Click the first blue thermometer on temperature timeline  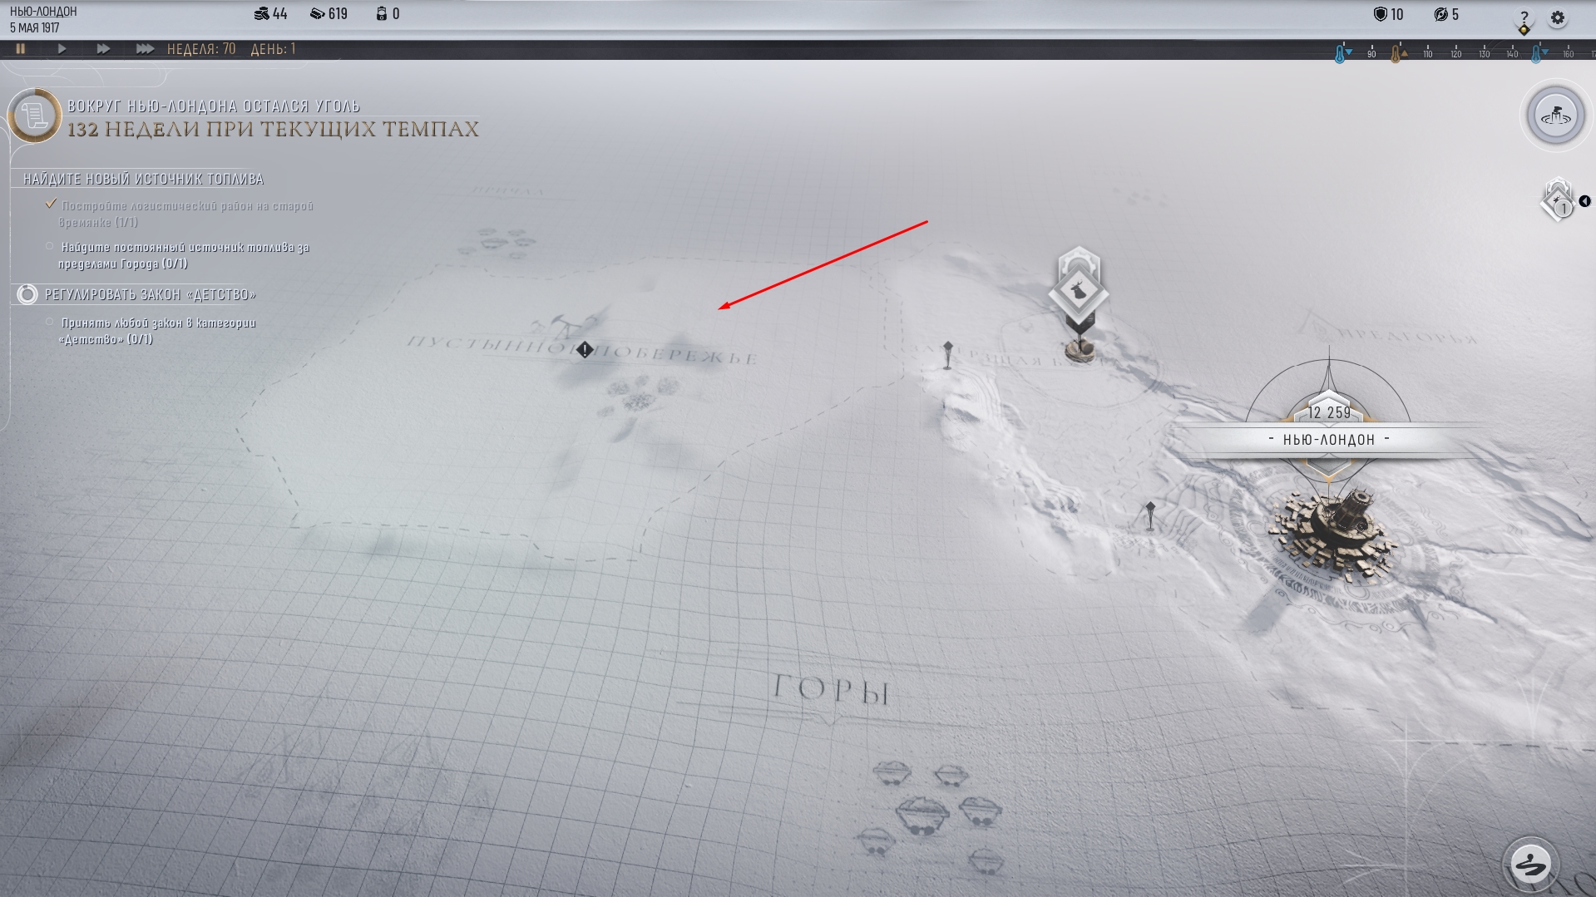(1341, 54)
